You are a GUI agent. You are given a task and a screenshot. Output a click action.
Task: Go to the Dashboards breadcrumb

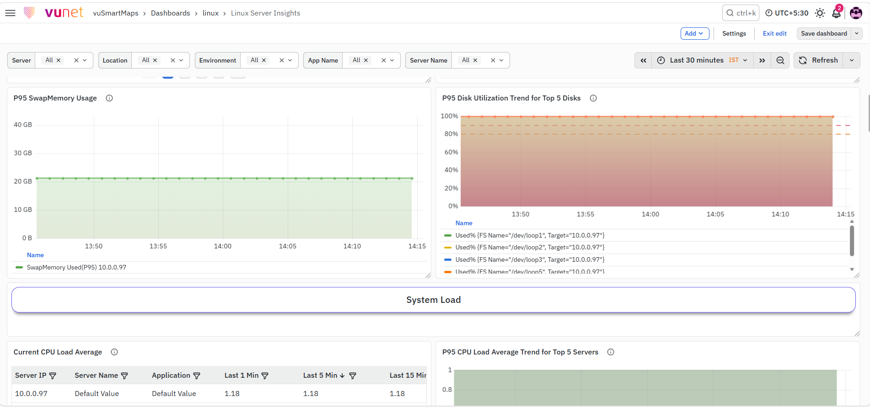[x=170, y=13]
